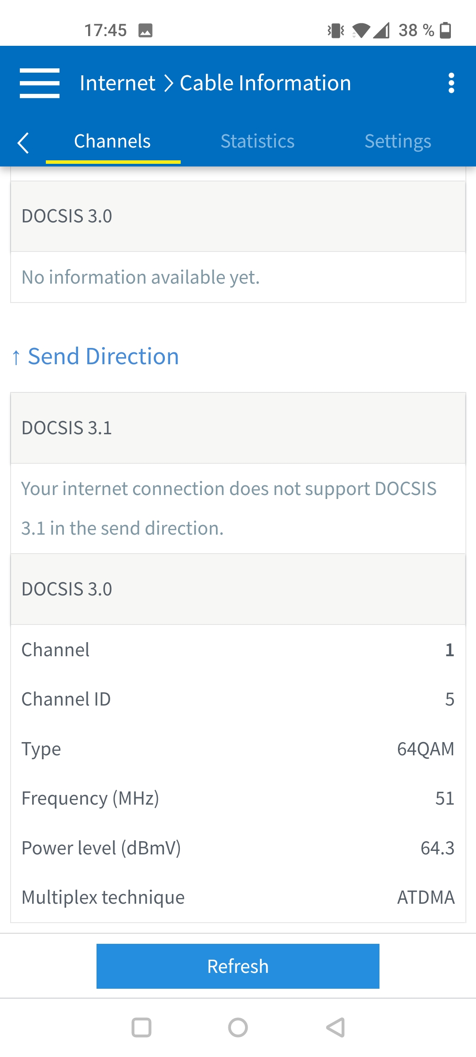Screen dimensions: 476x1057
Task: Tap the Multiplex technique ATDMA row
Action: [x=238, y=897]
